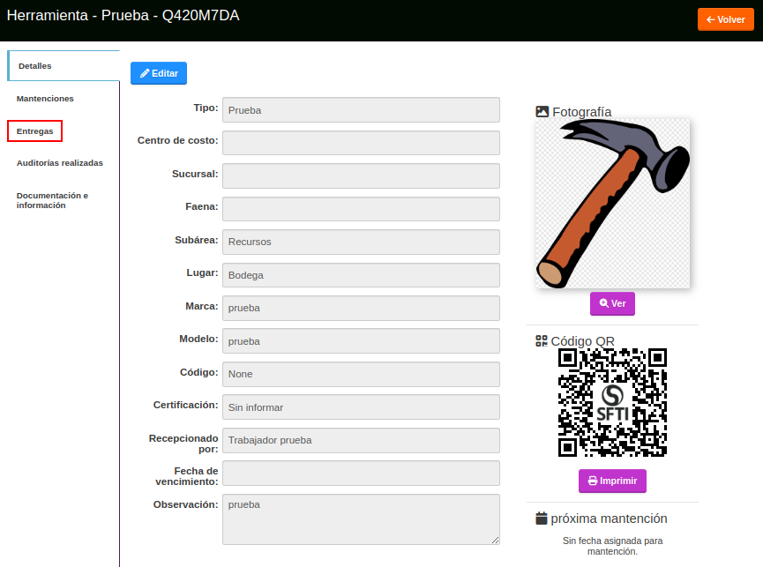This screenshot has width=763, height=567.
Task: Open Documentación e información tab
Action: point(52,200)
